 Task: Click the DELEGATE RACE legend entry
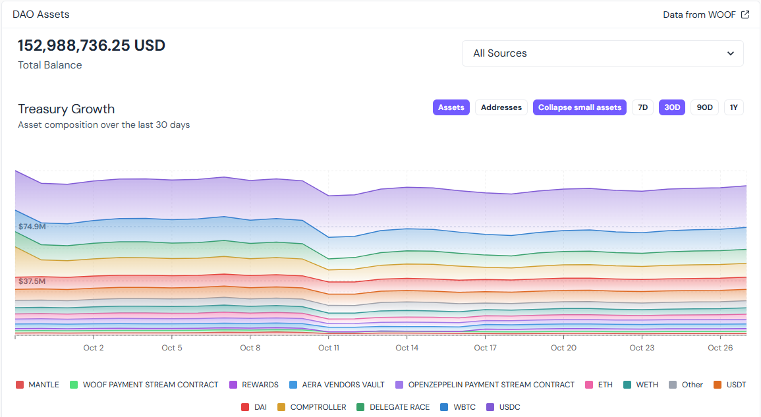click(393, 407)
